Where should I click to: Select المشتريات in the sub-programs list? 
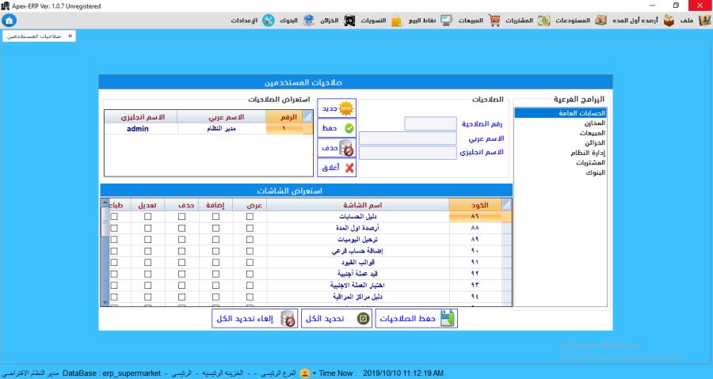(x=560, y=162)
